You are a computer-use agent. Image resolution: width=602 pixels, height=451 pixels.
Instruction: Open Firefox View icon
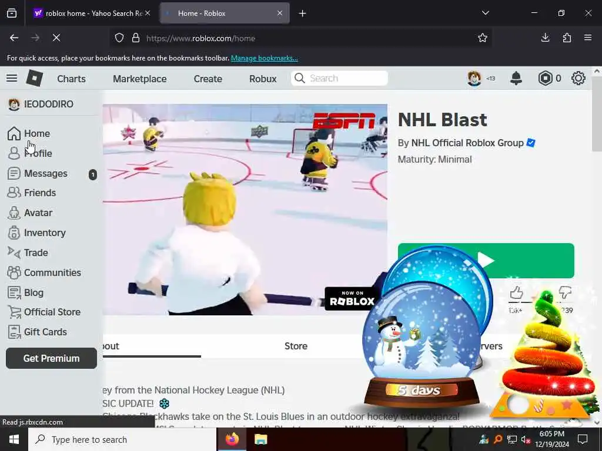(x=12, y=14)
